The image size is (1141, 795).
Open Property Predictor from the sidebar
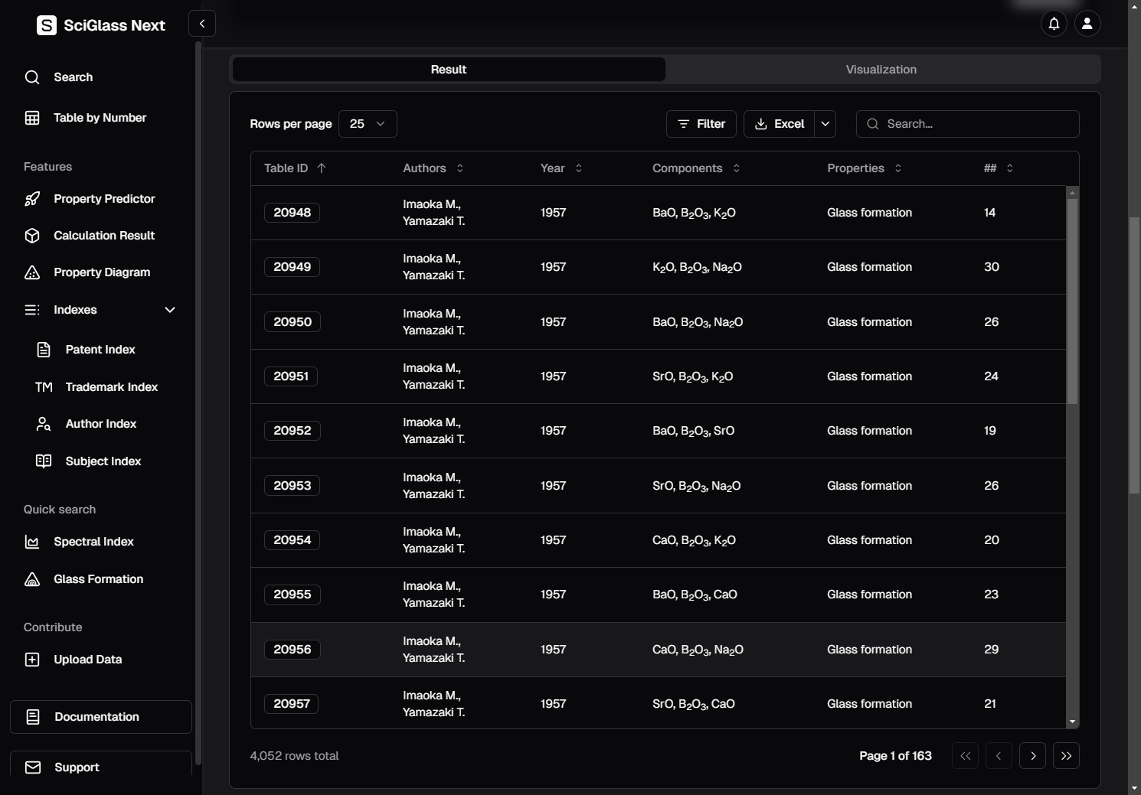click(x=103, y=199)
